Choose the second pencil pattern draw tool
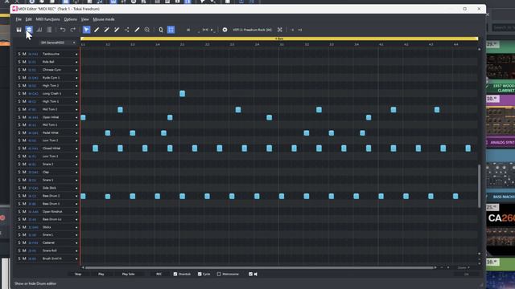Image resolution: width=515 pixels, height=289 pixels. point(107,30)
